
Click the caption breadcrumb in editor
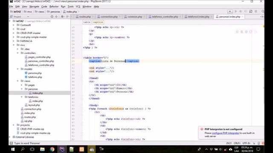[98, 22]
